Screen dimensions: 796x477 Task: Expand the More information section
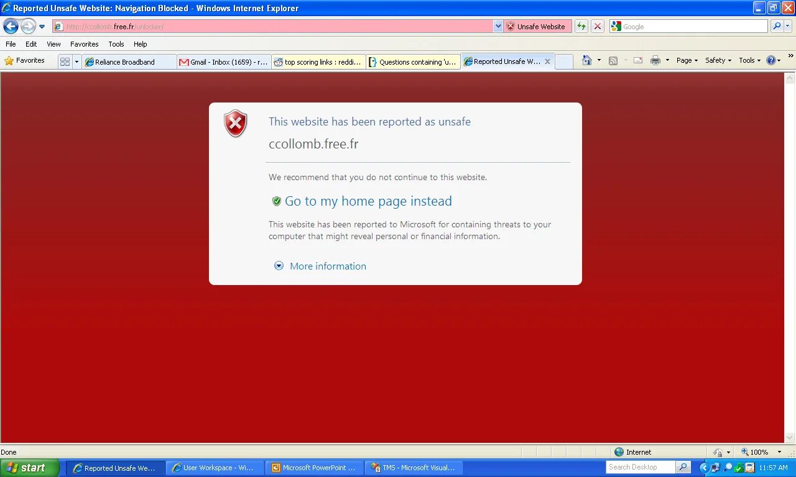click(328, 266)
